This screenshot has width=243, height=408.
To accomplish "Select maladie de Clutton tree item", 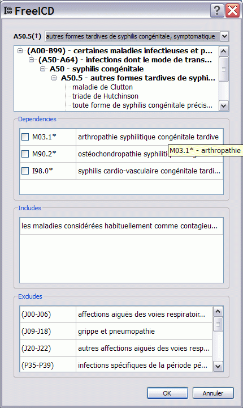I will [x=102, y=87].
